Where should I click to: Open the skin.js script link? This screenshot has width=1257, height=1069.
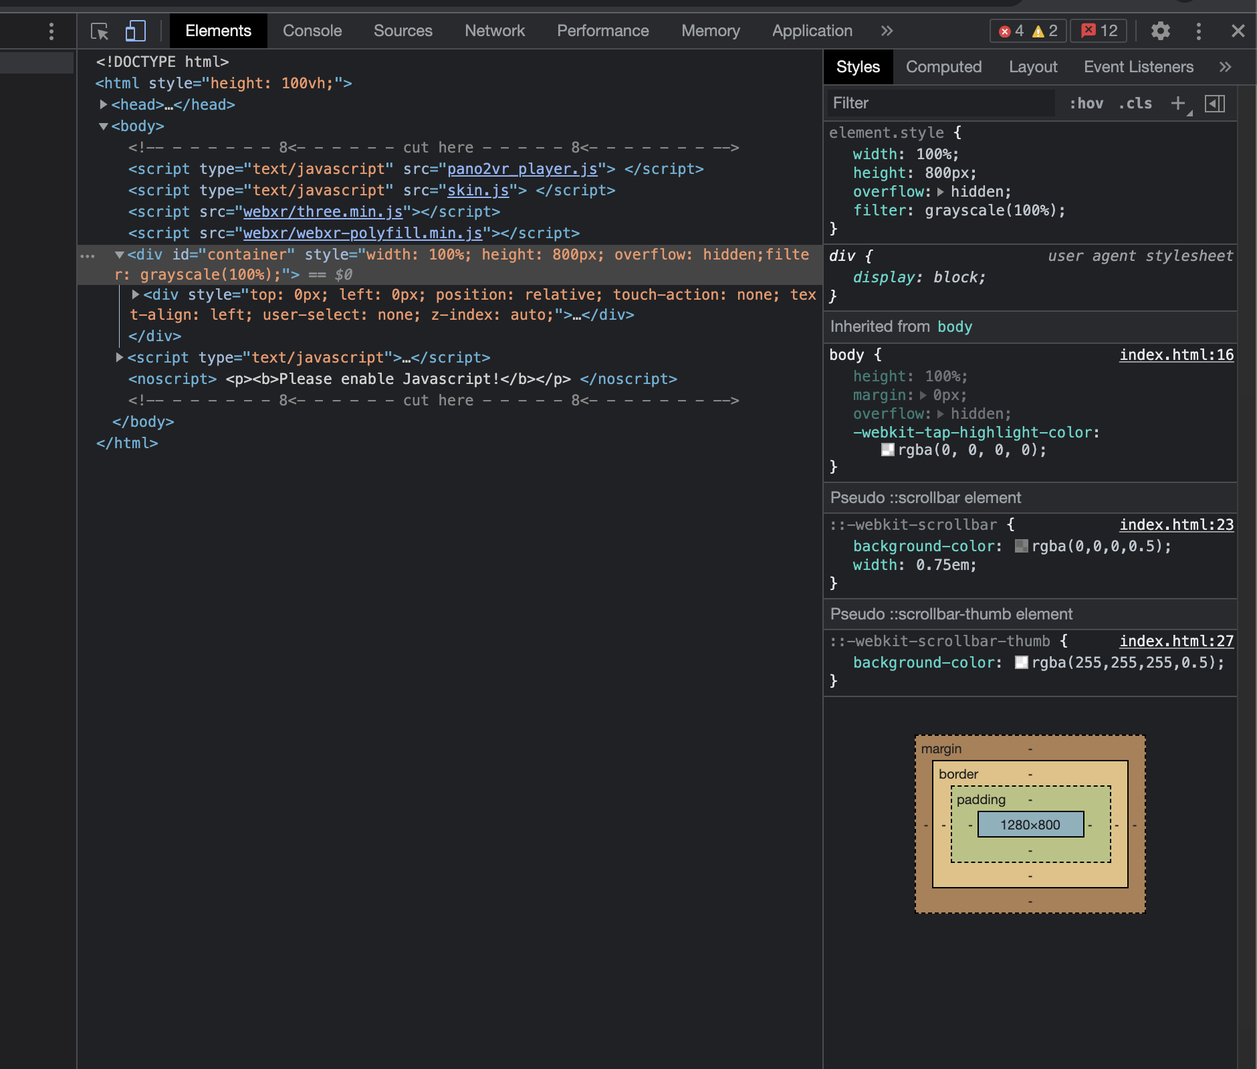click(478, 191)
